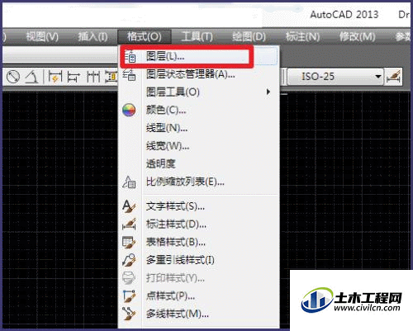Choose 线型(N)... menu entry

pyautogui.click(x=198, y=128)
